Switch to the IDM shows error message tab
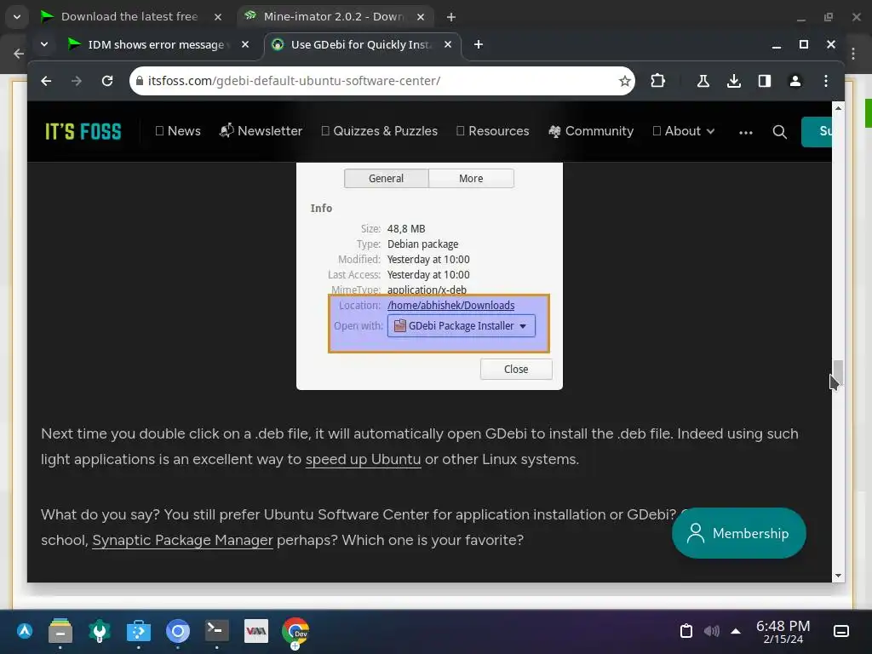The width and height of the screenshot is (872, 654). tap(156, 44)
